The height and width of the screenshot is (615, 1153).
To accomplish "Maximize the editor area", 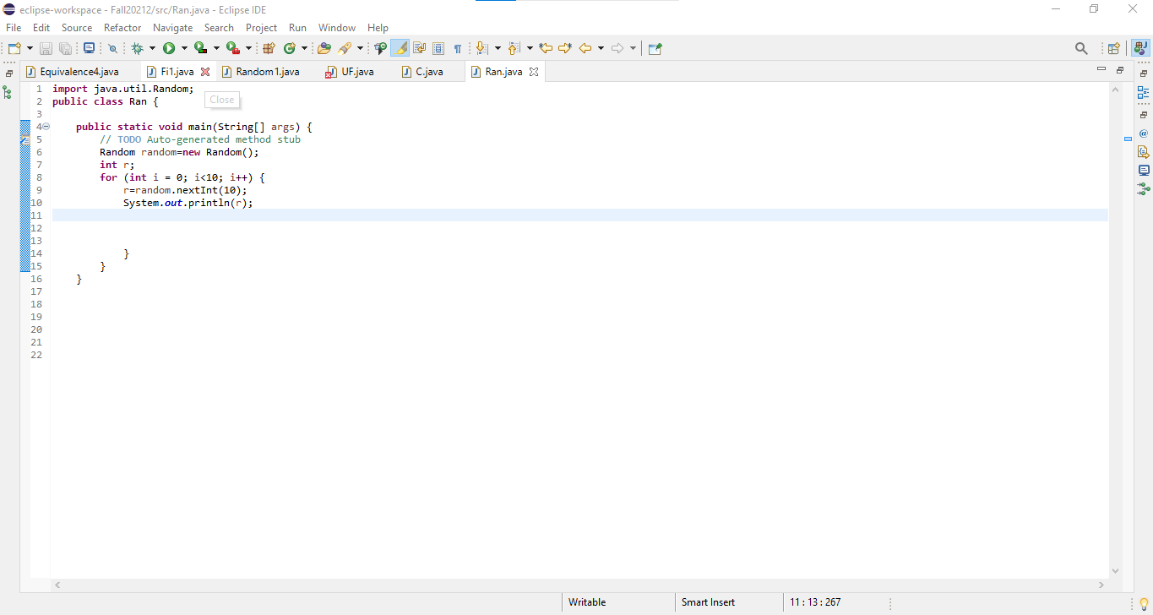I will point(1120,69).
